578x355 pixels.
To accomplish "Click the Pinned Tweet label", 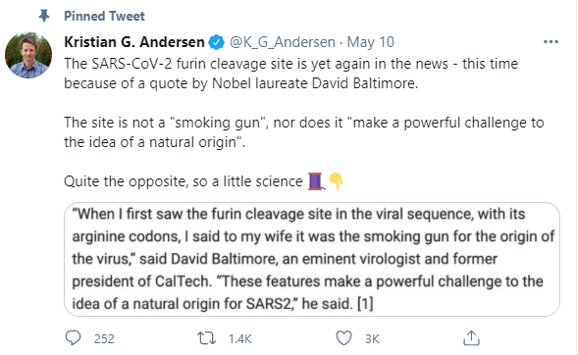I will pyautogui.click(x=104, y=17).
